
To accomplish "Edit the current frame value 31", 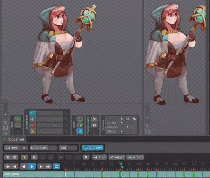I will tap(24, 147).
